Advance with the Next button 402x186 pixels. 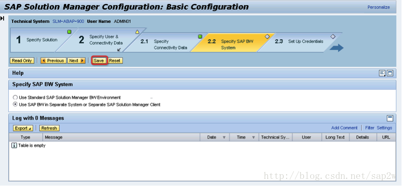(77, 61)
